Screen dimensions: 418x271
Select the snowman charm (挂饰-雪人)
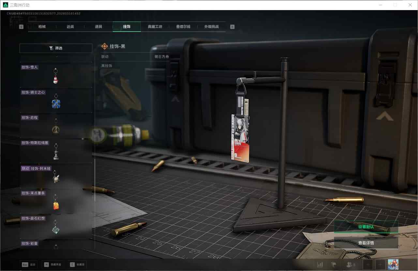point(56,75)
